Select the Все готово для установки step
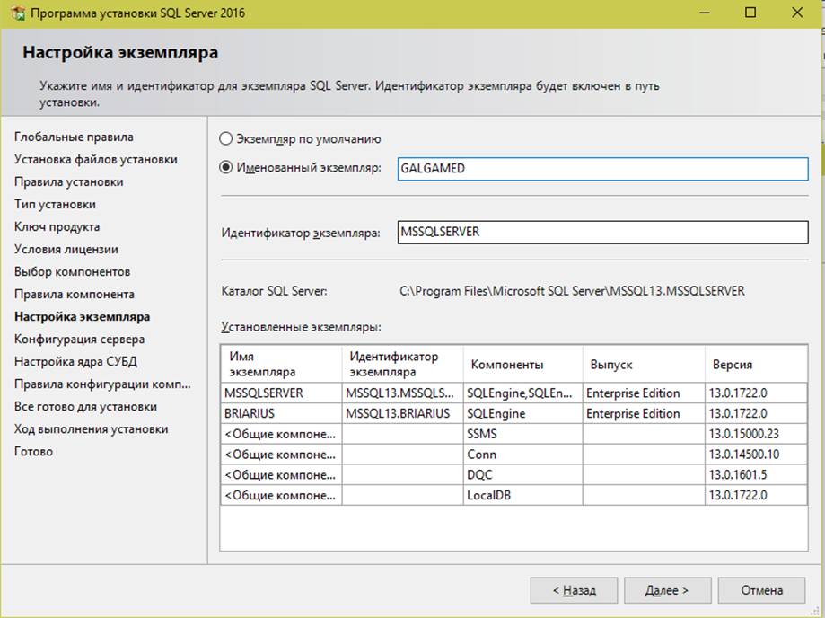This screenshot has width=825, height=618. (86, 407)
